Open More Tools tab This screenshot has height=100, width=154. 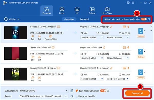107,11
